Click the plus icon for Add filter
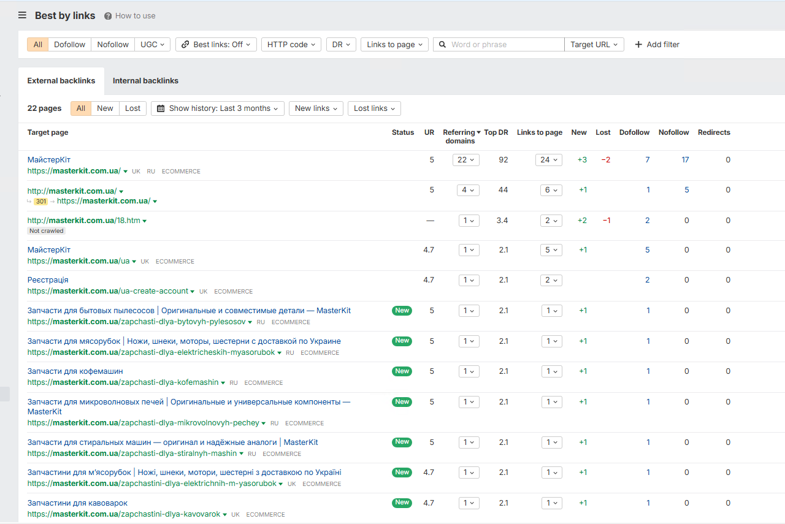785x524 pixels. pyautogui.click(x=638, y=45)
